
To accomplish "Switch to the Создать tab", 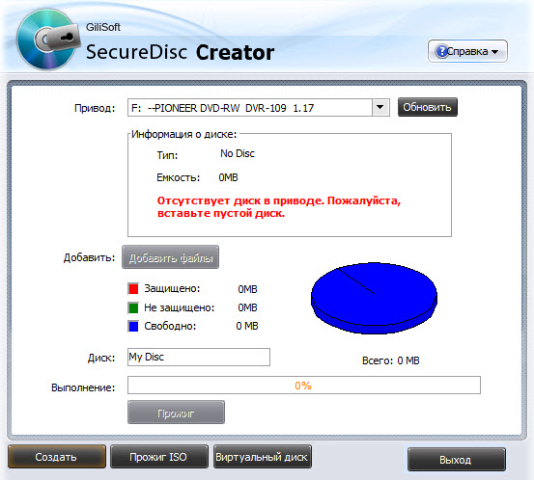I will 57,457.
